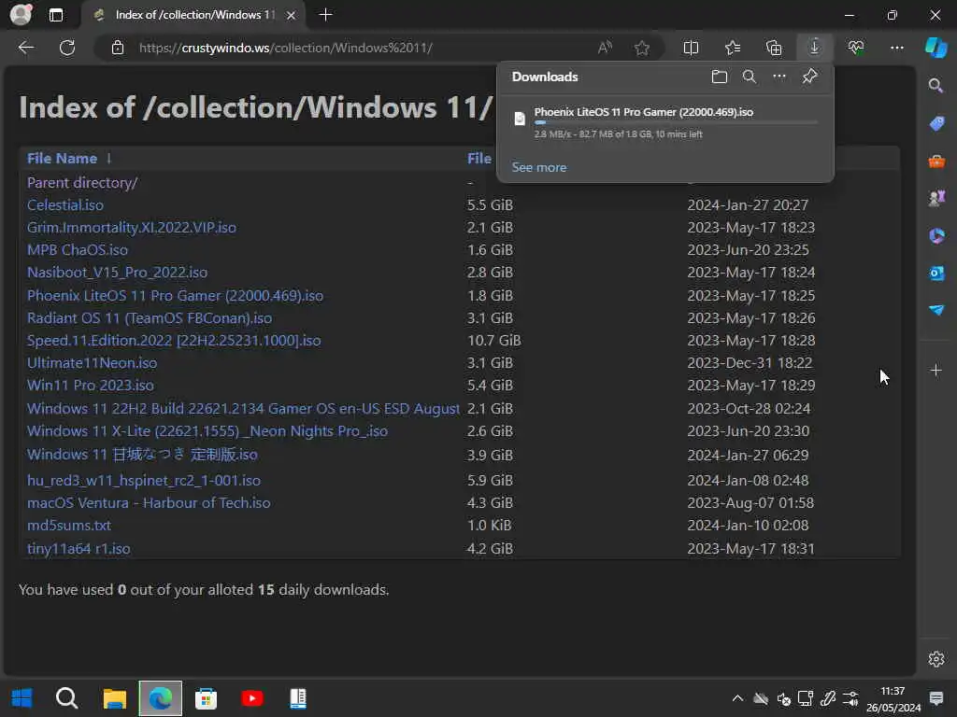
Task: Download tiny11a64 r1.iso
Action: coord(79,549)
